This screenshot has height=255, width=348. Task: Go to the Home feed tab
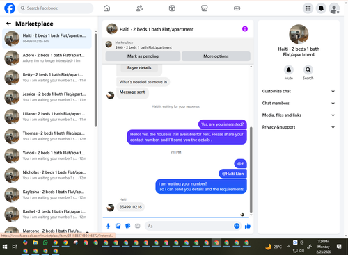click(106, 8)
